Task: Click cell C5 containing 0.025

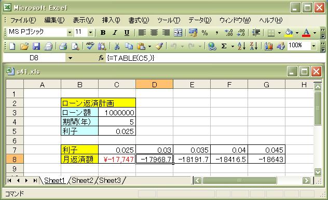Action: (117, 131)
